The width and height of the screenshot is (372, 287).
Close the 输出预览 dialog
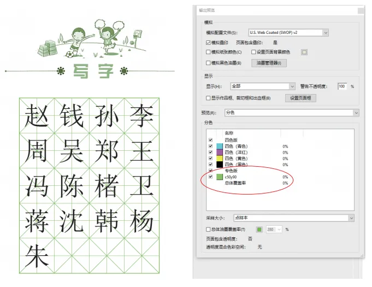(361, 11)
